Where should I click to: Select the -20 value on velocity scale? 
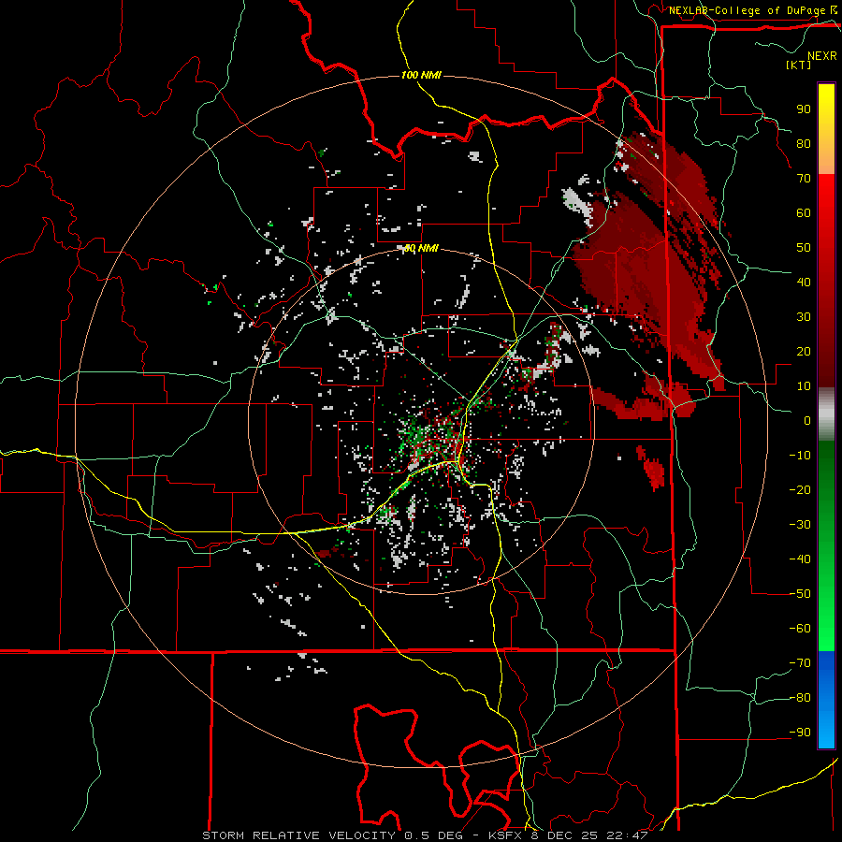click(800, 489)
